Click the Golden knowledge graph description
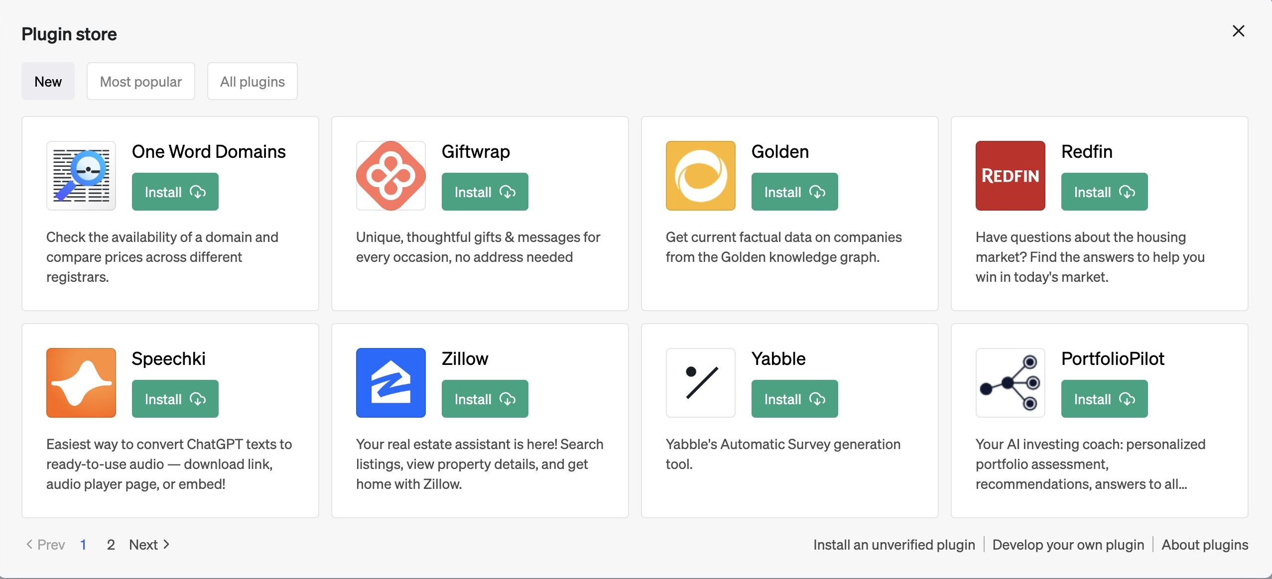The width and height of the screenshot is (1272, 579). pyautogui.click(x=783, y=247)
